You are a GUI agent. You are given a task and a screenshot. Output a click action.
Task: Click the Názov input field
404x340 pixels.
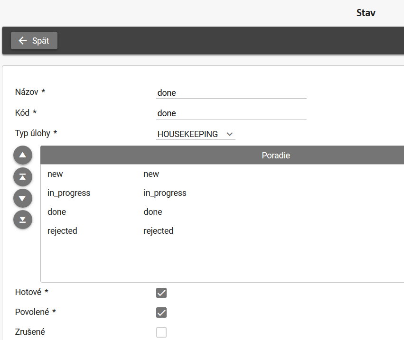231,93
